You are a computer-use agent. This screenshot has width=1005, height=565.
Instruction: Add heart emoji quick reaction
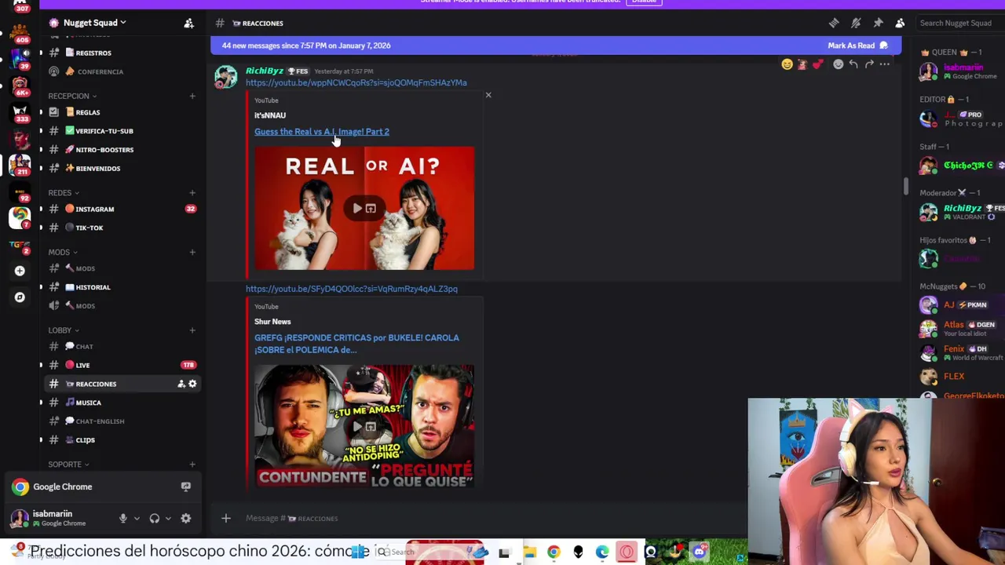click(x=817, y=64)
